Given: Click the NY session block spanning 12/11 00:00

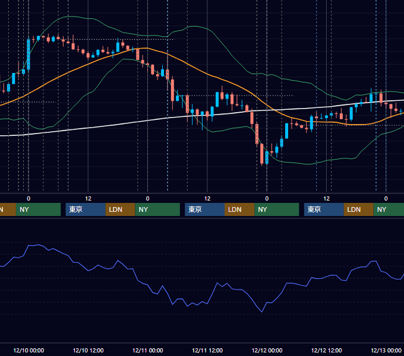Looking at the screenshot, I should click(157, 209).
